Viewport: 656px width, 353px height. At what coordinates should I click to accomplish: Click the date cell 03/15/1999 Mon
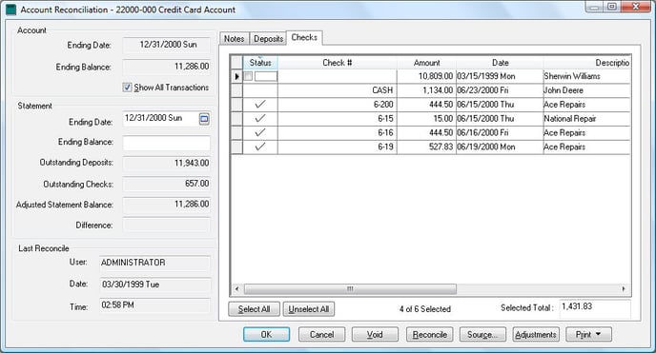[500, 76]
